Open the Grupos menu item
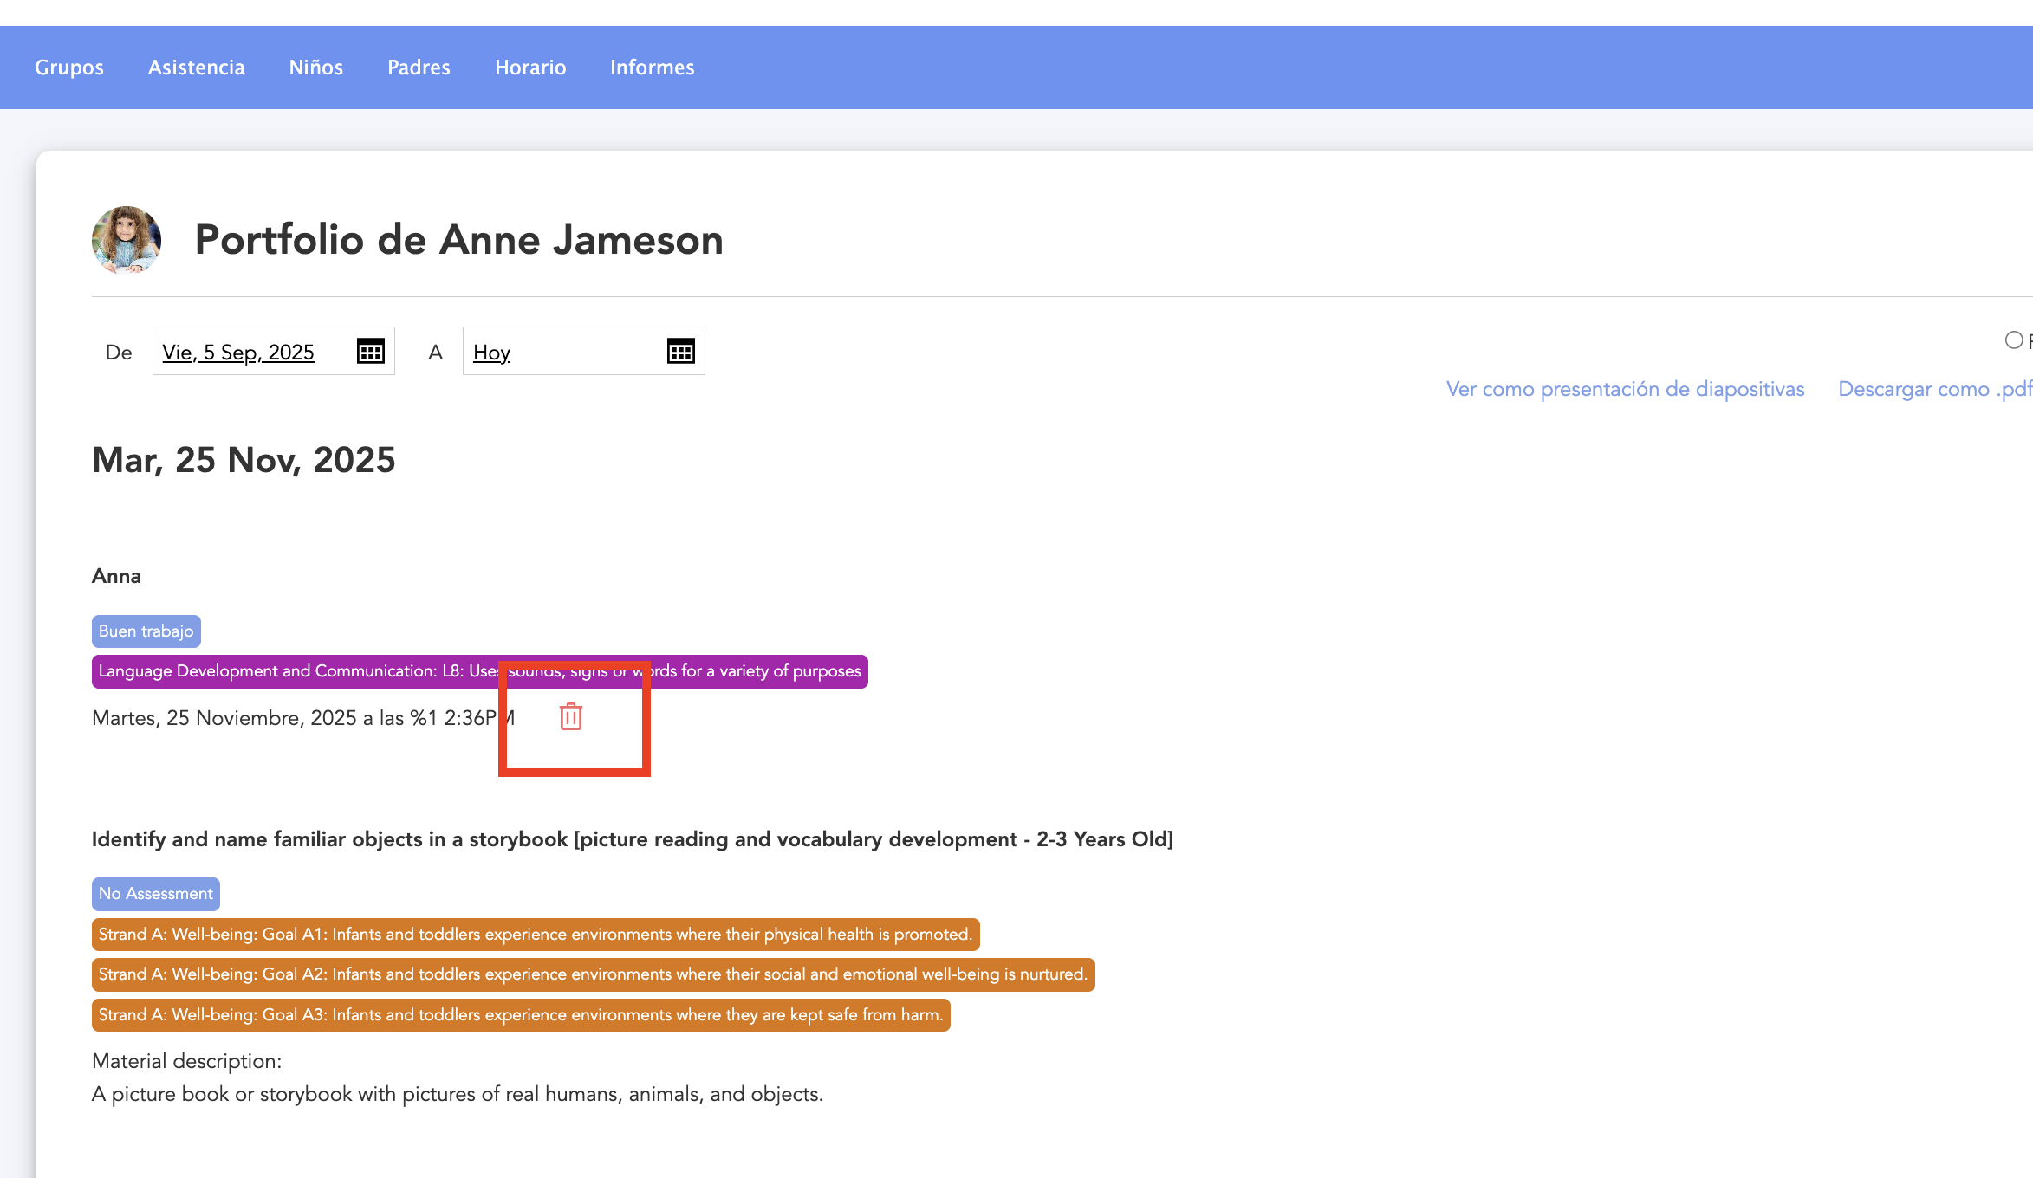This screenshot has width=2033, height=1178. pyautogui.click(x=69, y=68)
